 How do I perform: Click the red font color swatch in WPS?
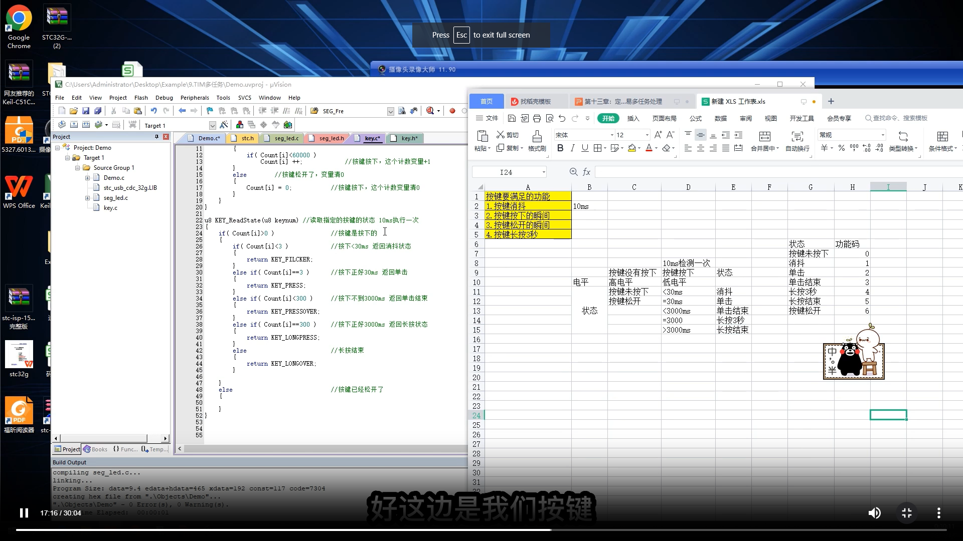point(649,148)
